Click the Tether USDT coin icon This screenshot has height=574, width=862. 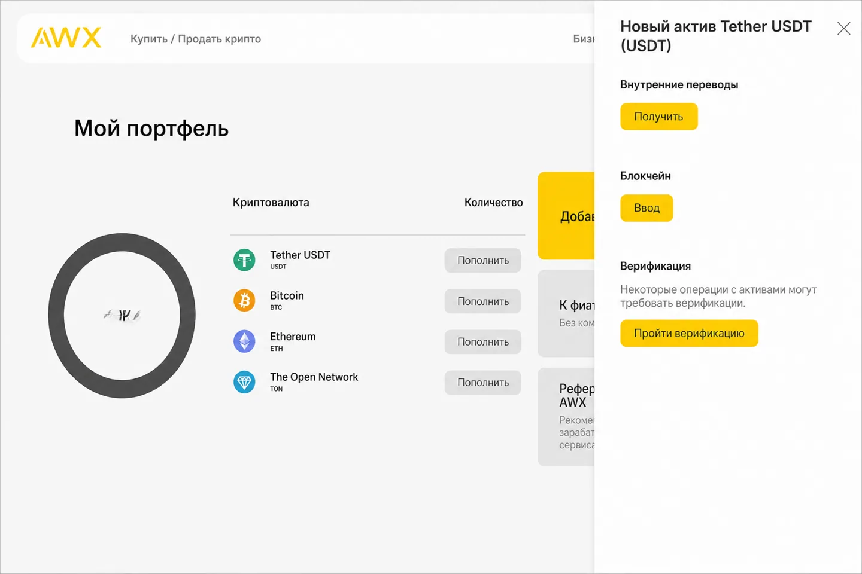point(244,260)
